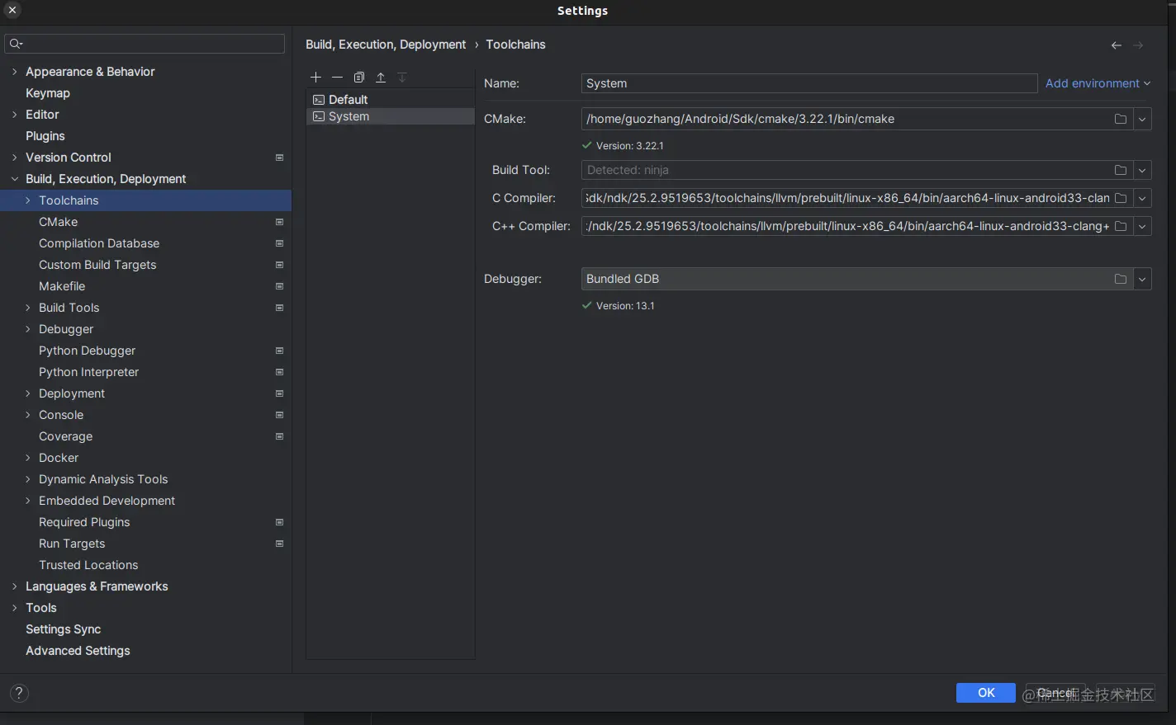The image size is (1176, 725).
Task: Confirm settings with the OK button
Action: (985, 693)
